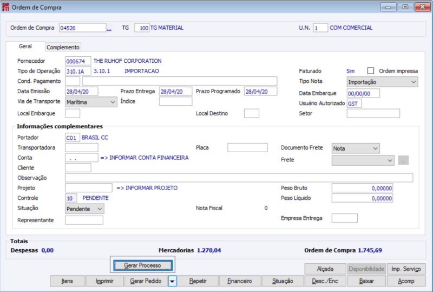433x292 pixels.
Task: Click the Representante field
Action: pos(84,220)
